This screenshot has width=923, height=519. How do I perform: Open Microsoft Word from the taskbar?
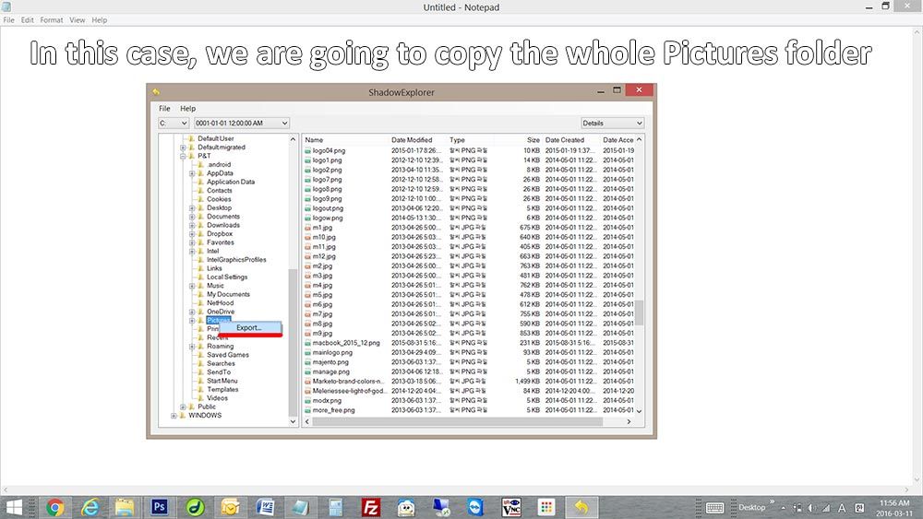point(265,507)
